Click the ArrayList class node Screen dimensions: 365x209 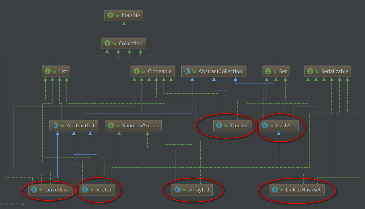(192, 190)
